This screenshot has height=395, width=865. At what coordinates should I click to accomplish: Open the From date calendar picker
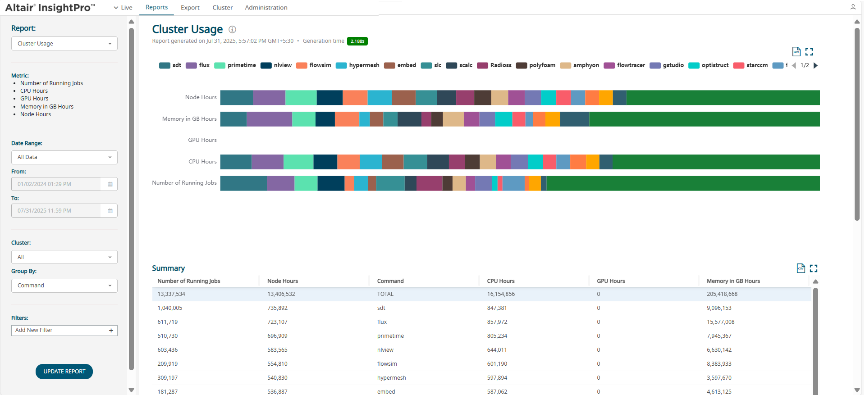[x=110, y=184]
